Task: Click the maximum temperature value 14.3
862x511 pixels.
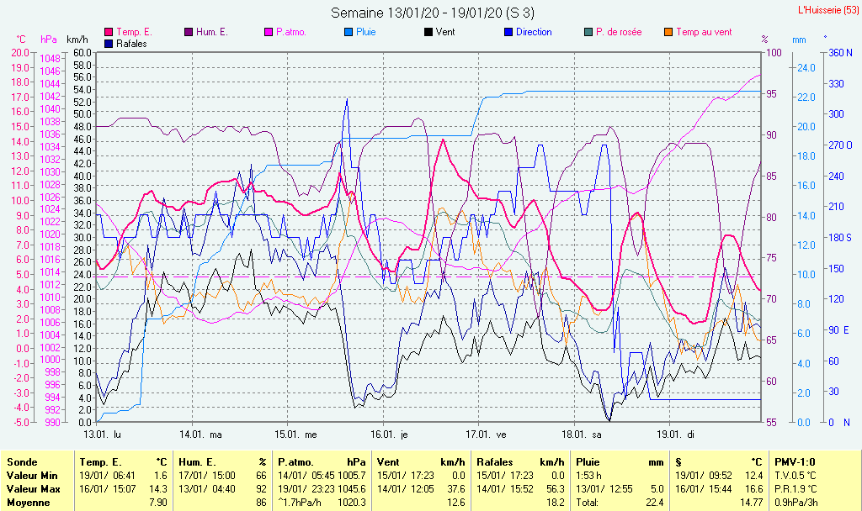Action: pos(158,489)
